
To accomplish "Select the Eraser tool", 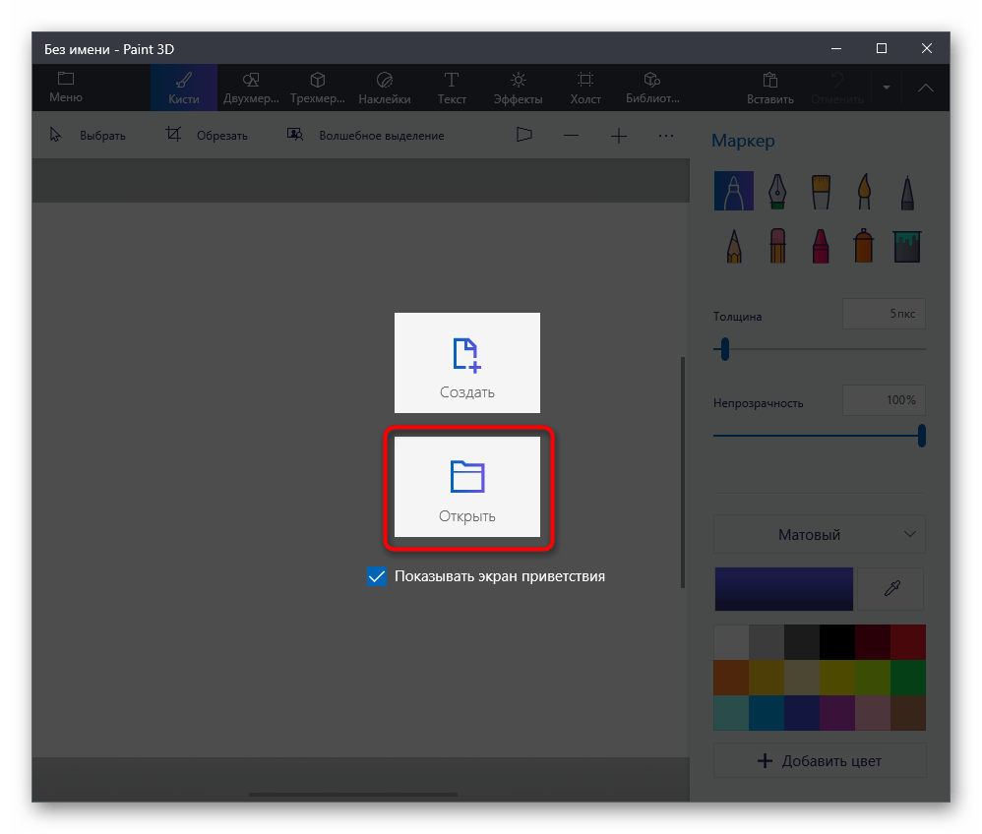I will [x=777, y=245].
